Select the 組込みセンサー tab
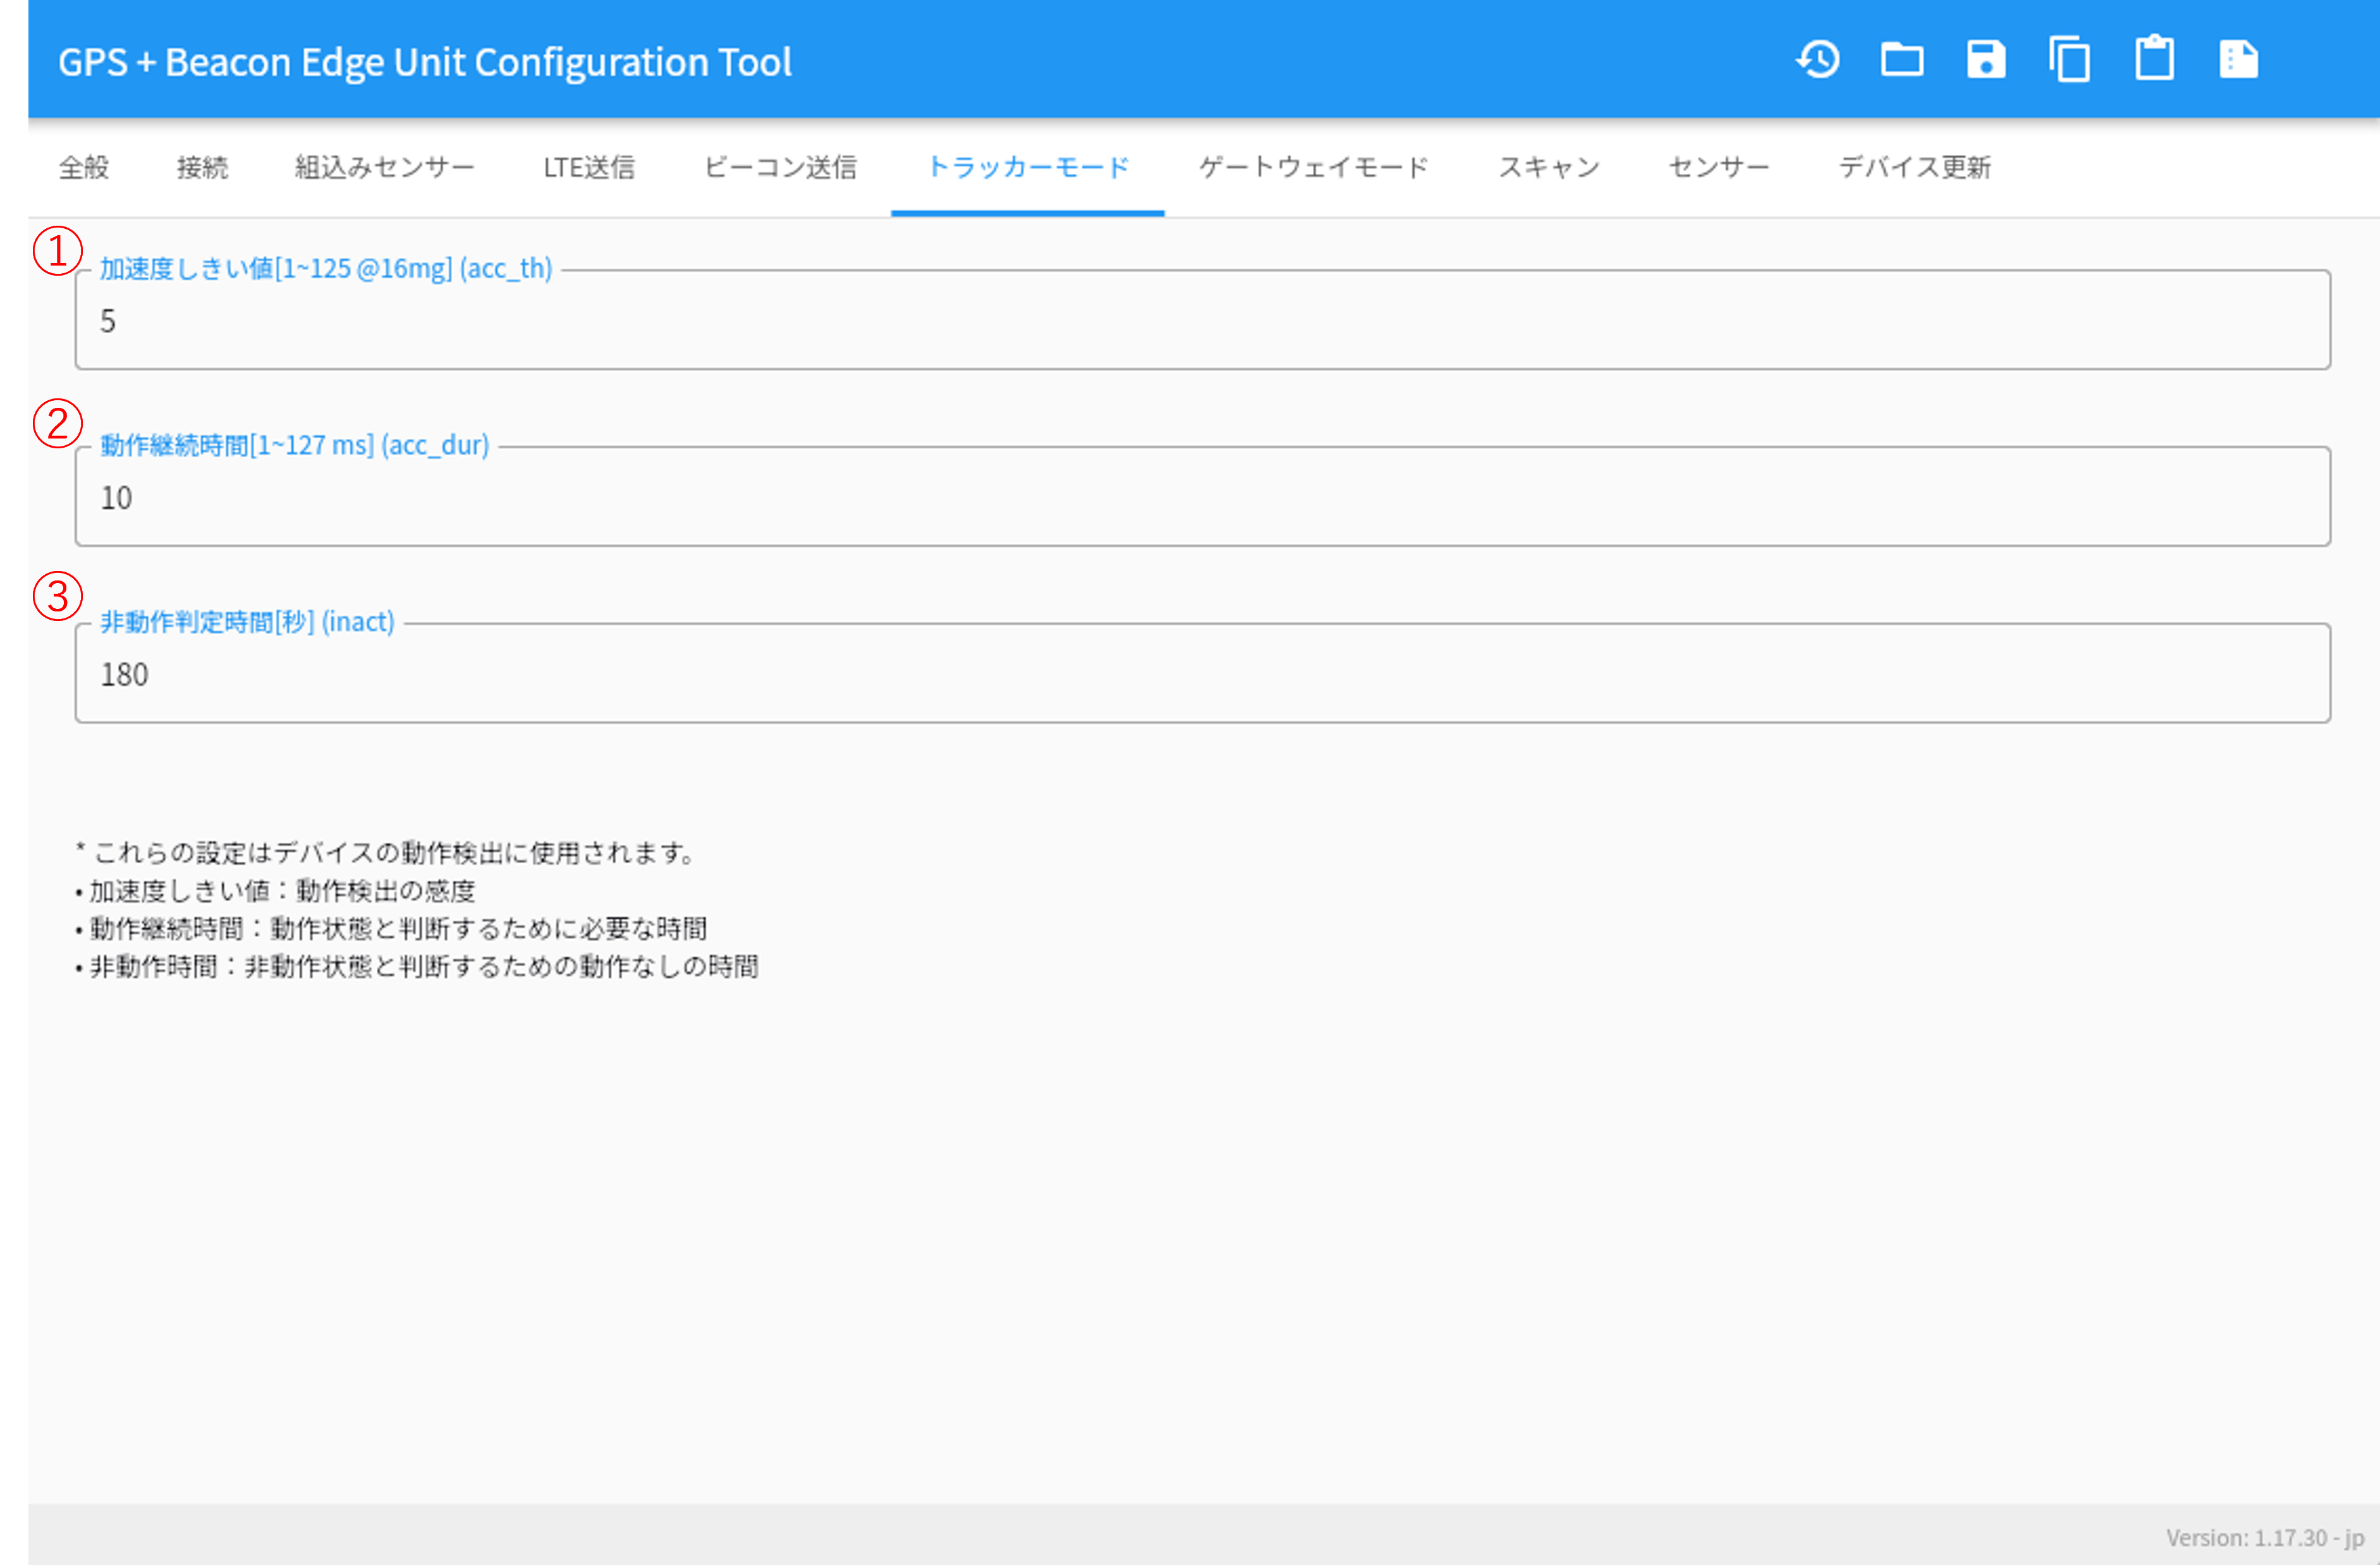 [385, 168]
